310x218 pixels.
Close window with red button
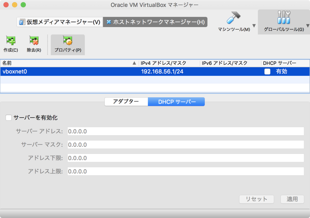point(6,5)
